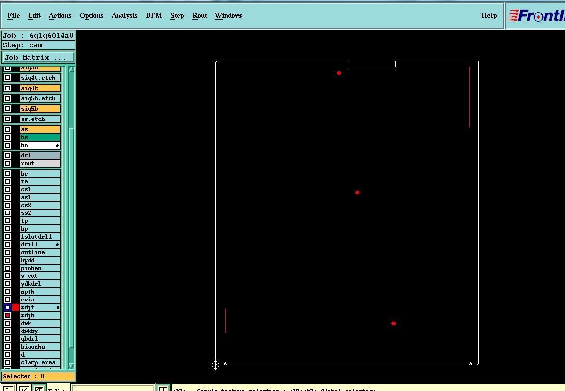The height and width of the screenshot is (391, 565).
Task: Select the bo layer name
Action: (x=40, y=145)
